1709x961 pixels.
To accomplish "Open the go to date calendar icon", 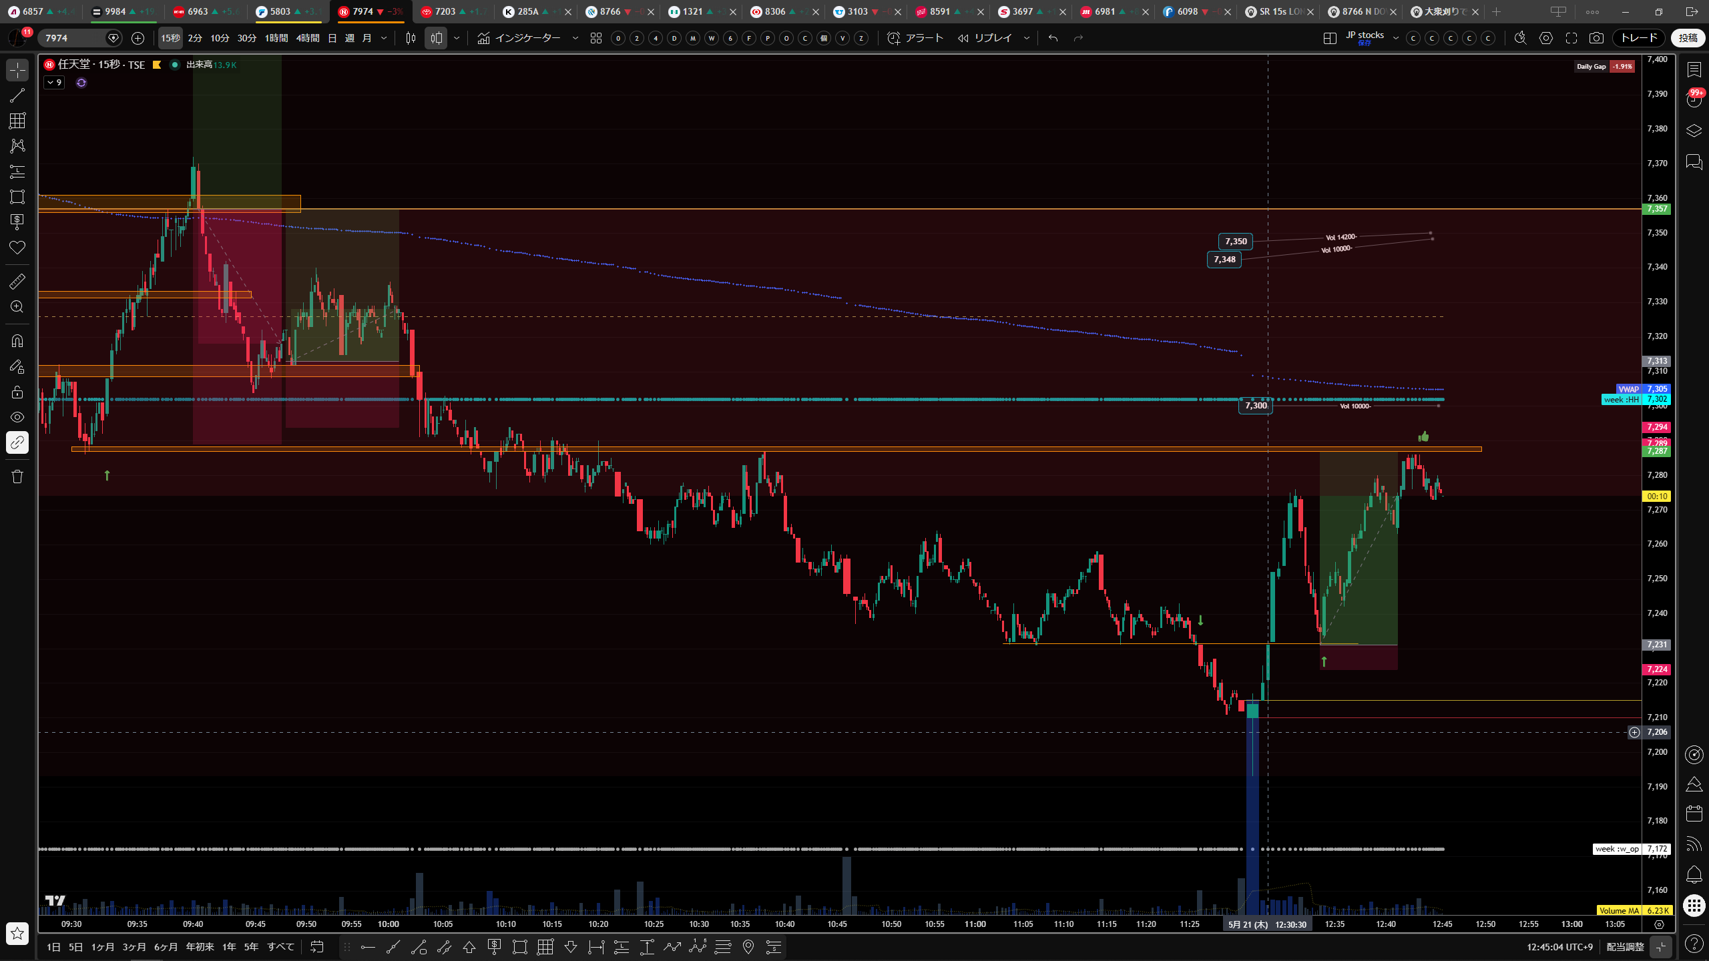I will coord(317,947).
